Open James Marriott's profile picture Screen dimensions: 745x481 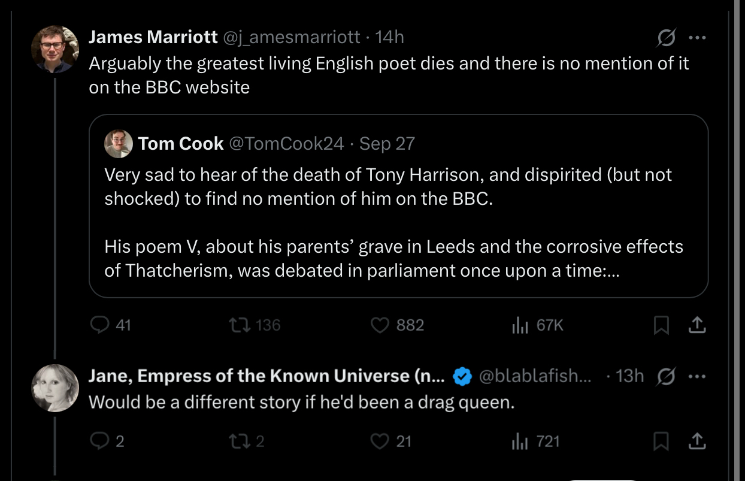tap(55, 49)
